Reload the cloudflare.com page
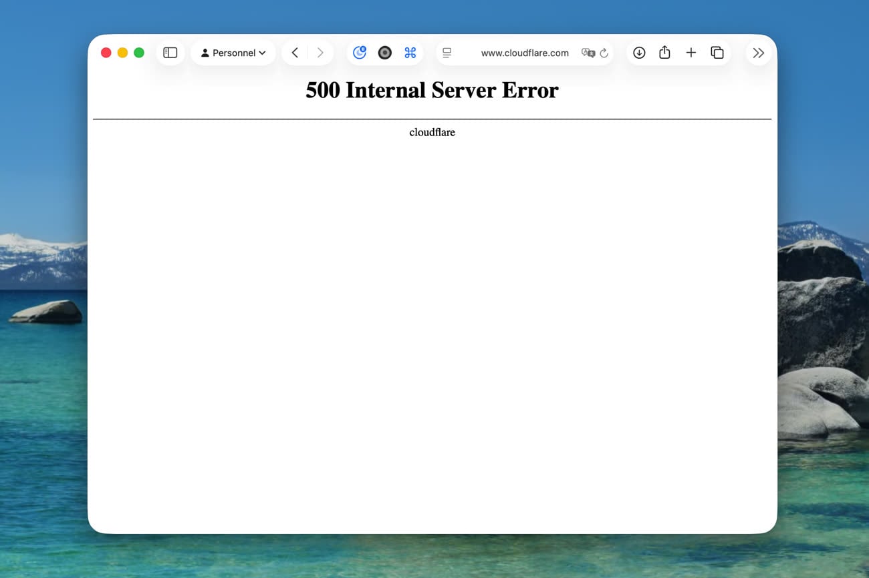Screen dimensions: 869x578 click(604, 53)
